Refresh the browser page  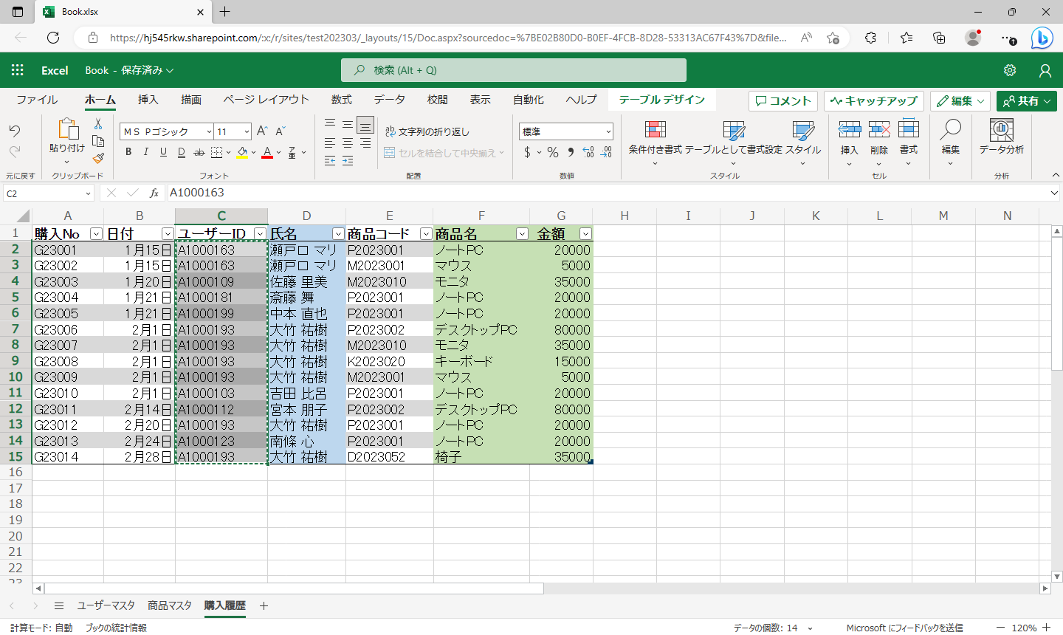pos(53,38)
